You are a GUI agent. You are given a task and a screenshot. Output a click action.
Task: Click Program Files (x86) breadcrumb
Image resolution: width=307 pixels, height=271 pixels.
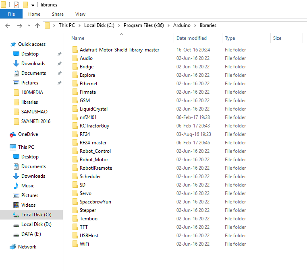[x=144, y=25]
